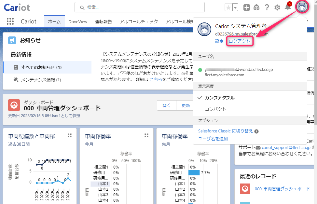Click the 更新 dashboard button
The height and width of the screenshot is (204, 317).
[x=186, y=105]
